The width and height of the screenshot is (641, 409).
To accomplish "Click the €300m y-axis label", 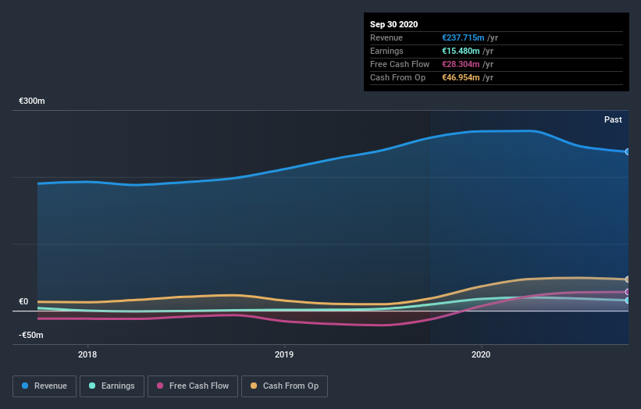I will coord(32,101).
